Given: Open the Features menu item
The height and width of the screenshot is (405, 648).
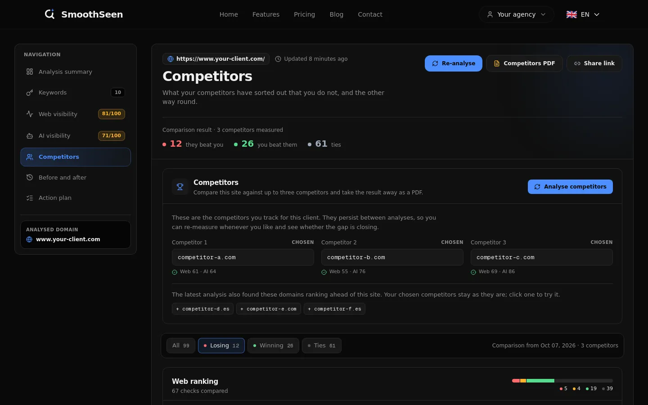Looking at the screenshot, I should pyautogui.click(x=266, y=14).
